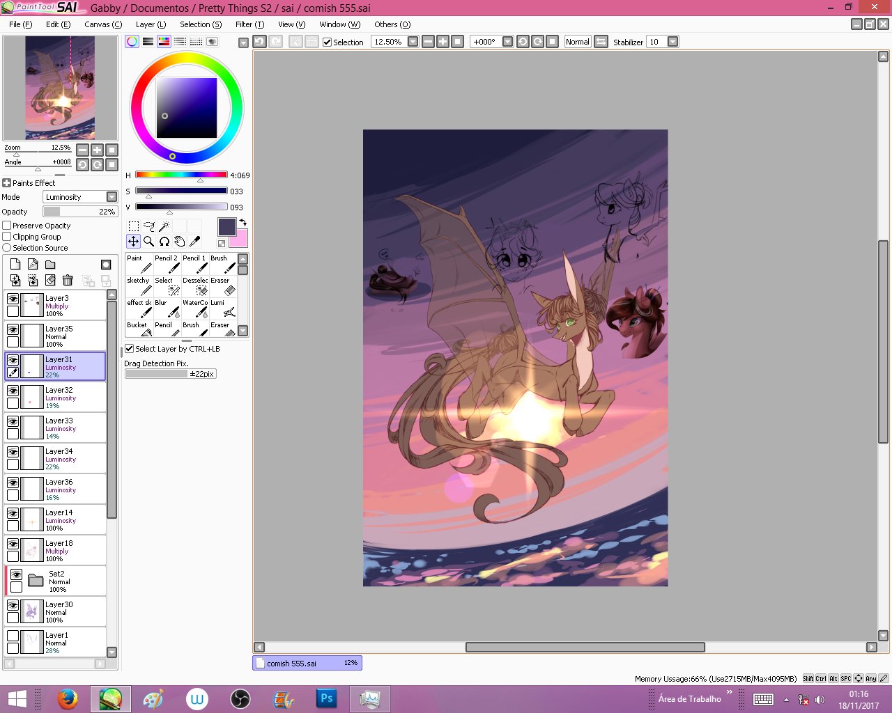The width and height of the screenshot is (892, 713).
Task: Merge down the current layer
Action: [33, 280]
